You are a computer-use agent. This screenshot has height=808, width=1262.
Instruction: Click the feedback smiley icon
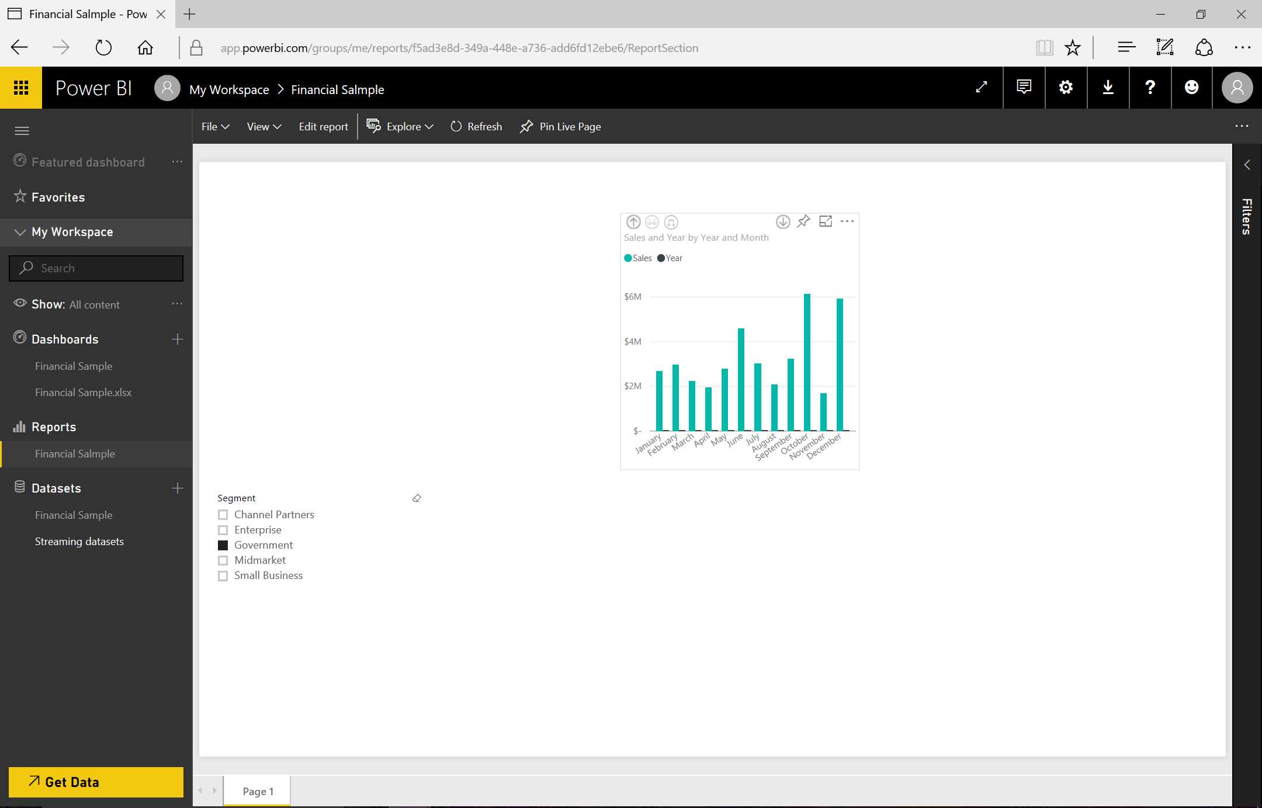point(1192,88)
